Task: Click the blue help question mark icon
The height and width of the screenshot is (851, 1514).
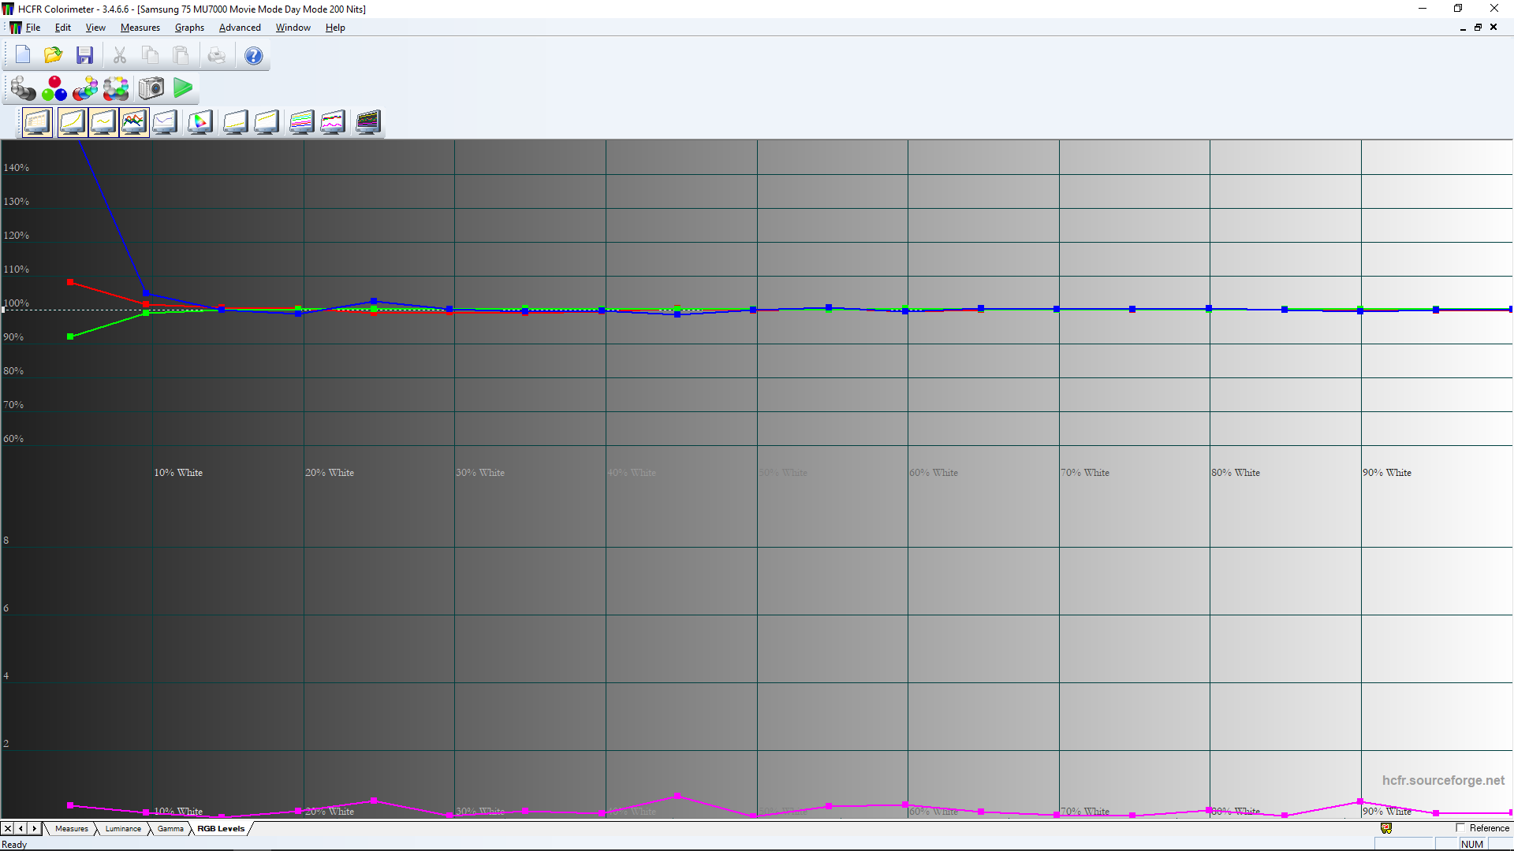Action: [x=253, y=55]
